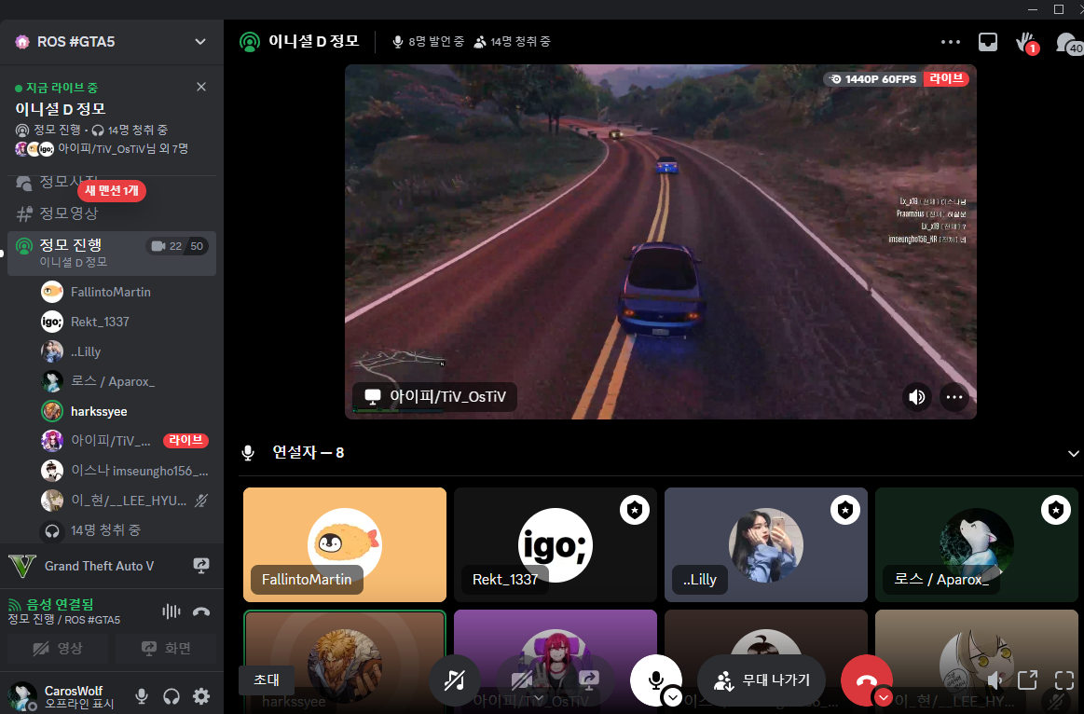Viewport: 1084px width, 714px height.
Task: Pop out the stage window icon
Action: [x=1027, y=680]
